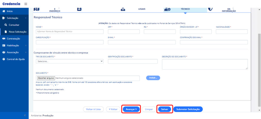
Task: Click the Central de Ajuda question icon
Action: pos(4,59)
